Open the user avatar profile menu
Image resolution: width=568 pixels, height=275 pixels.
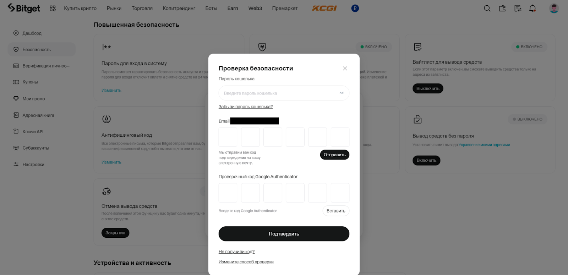point(554,9)
